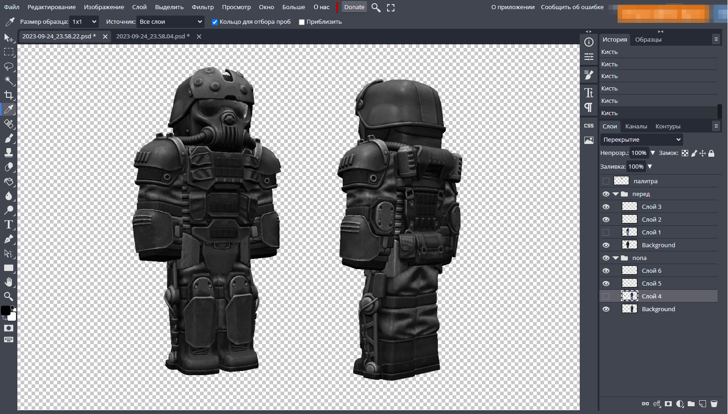Hide layer 'Слой 3'
Screen dimensions: 728x414
pos(606,207)
